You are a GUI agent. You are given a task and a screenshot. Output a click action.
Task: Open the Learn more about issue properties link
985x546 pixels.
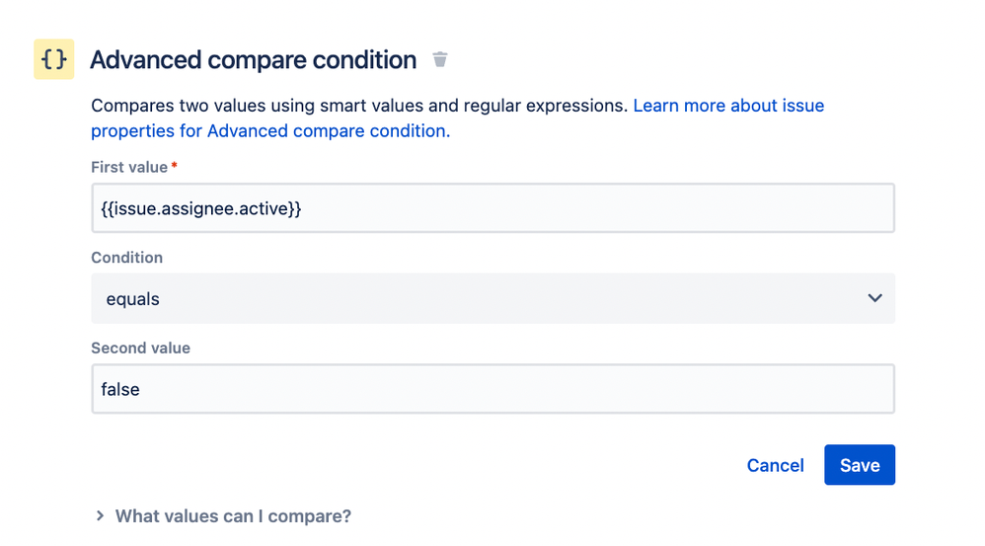pyautogui.click(x=727, y=106)
